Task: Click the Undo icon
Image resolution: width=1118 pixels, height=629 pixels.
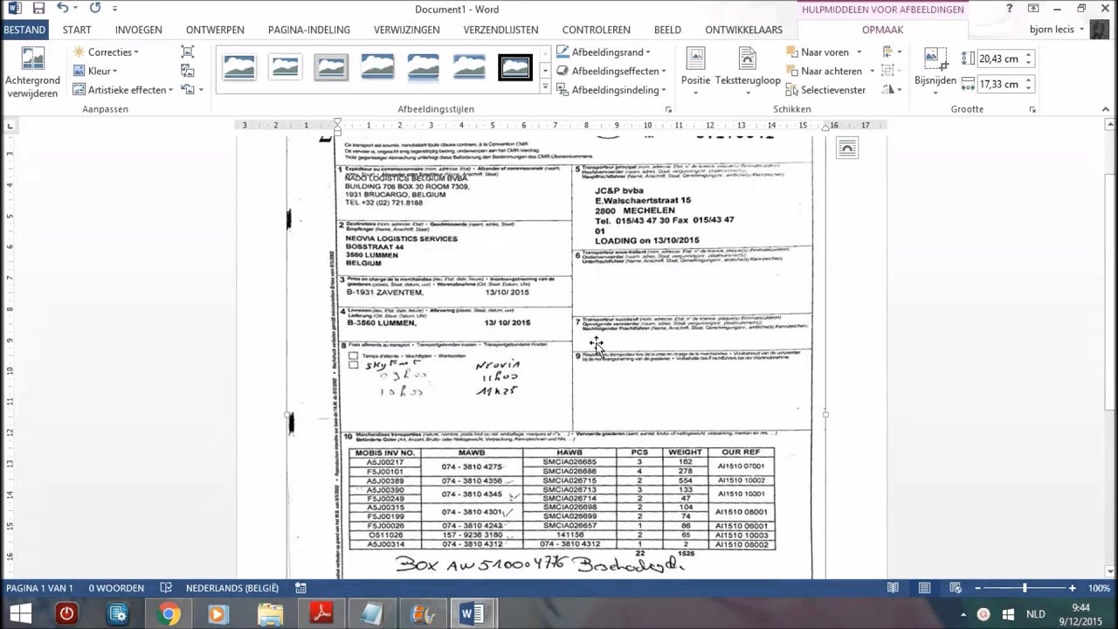Action: point(63,9)
